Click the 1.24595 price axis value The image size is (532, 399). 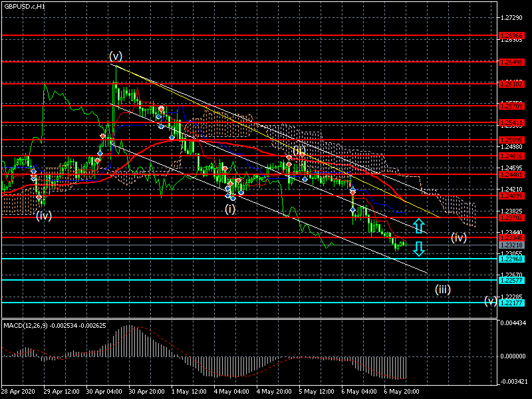(x=511, y=168)
